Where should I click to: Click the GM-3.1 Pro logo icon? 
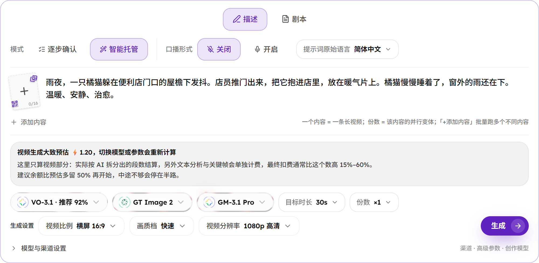(209, 202)
